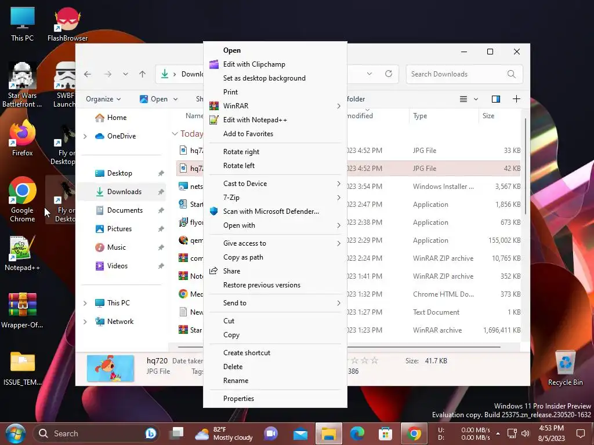Screen dimensions: 594x445
Task: Click Explorer forward navigation arrow
Action: pos(108,74)
